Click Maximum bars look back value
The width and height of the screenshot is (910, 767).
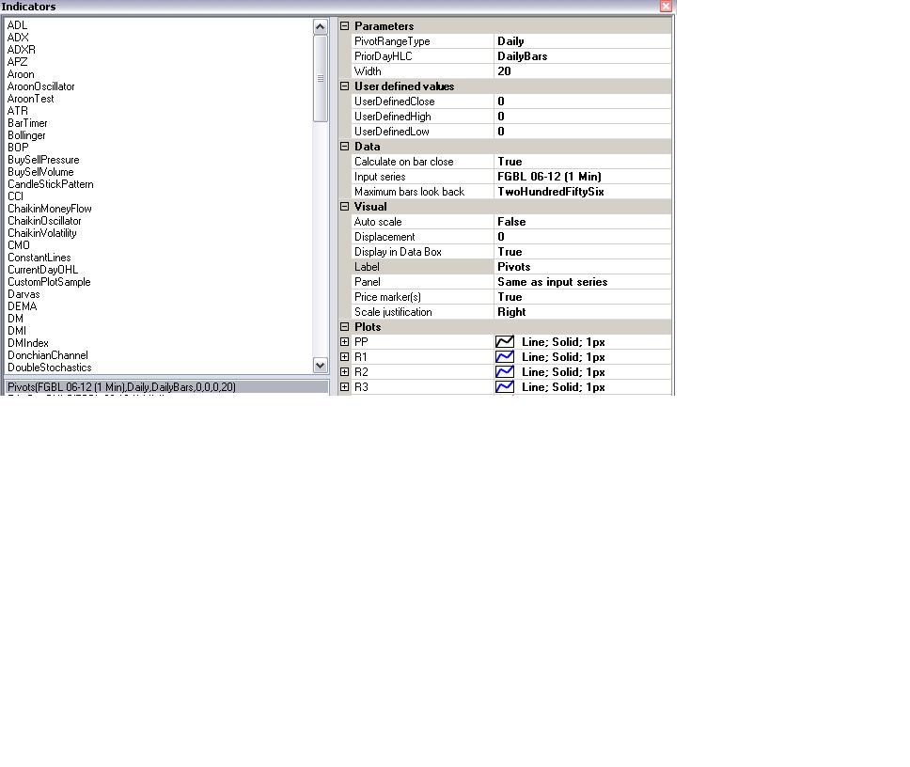point(583,192)
